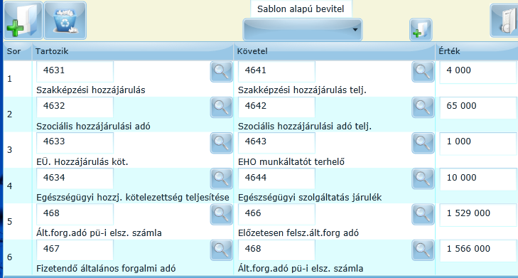Open account search for Követel 4643
This screenshot has width=518, height=278.
coord(423,143)
